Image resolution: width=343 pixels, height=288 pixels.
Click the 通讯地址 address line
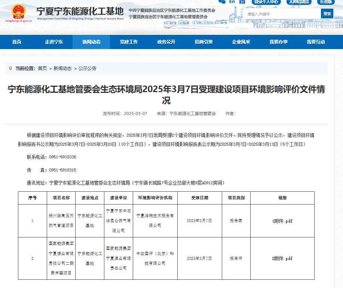tap(126, 183)
